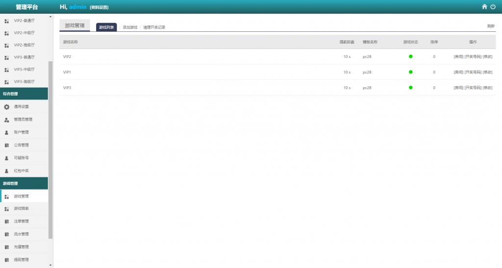The height and width of the screenshot is (268, 502).
Task: Click the VIP1 game name cell
Action: tap(67, 73)
